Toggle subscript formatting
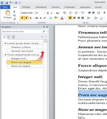Screen dimensions: 107x119 [41, 18]
